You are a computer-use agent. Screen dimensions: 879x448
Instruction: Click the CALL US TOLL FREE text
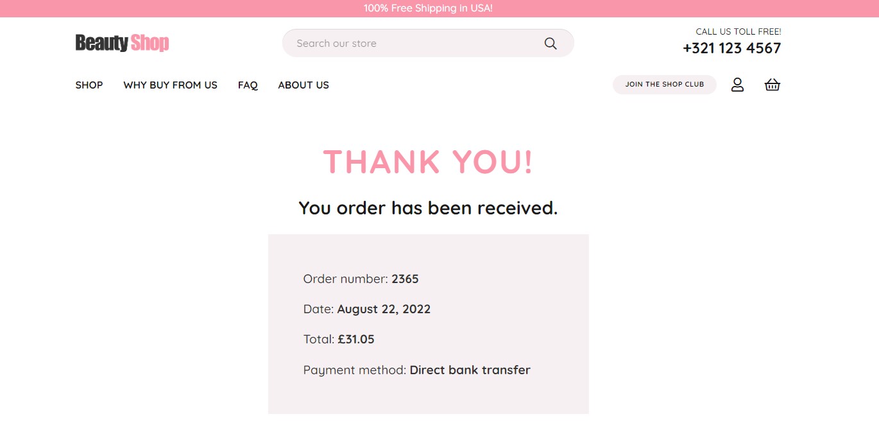(738, 31)
